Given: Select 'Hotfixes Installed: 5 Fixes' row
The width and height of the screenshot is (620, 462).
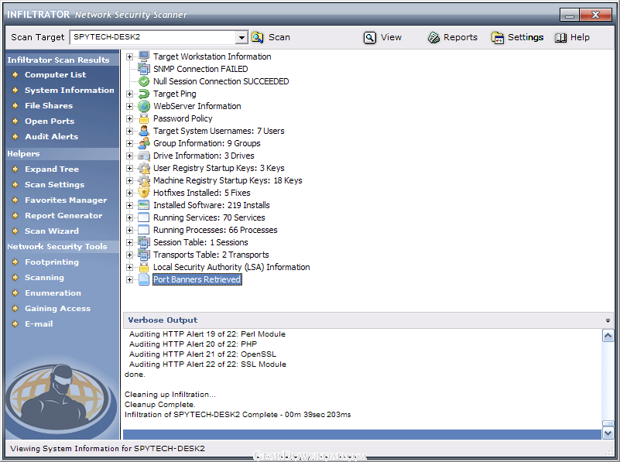Looking at the screenshot, I should (x=202, y=193).
